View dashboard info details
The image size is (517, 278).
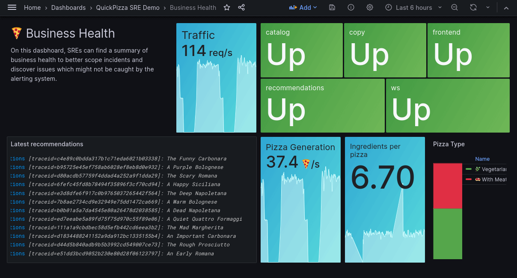351,7
